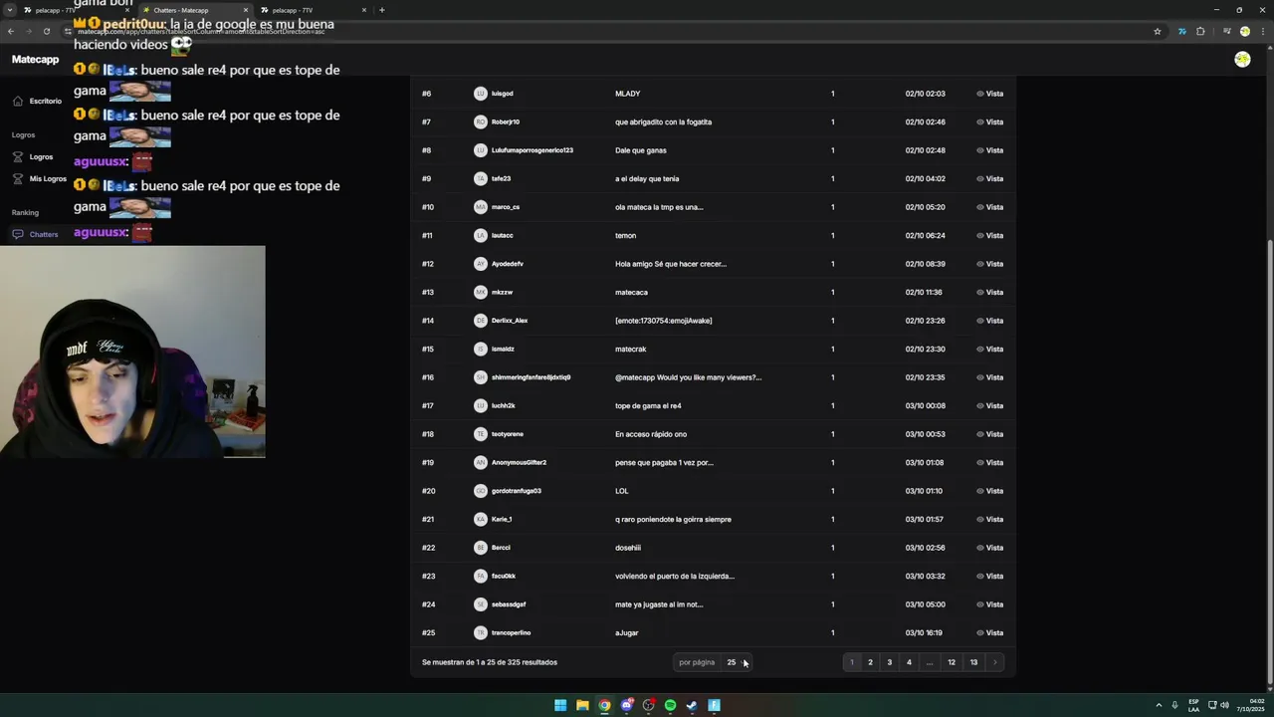Click the pagination ellipsis button
Viewport: 1274px width, 717px height.
pyautogui.click(x=930, y=662)
